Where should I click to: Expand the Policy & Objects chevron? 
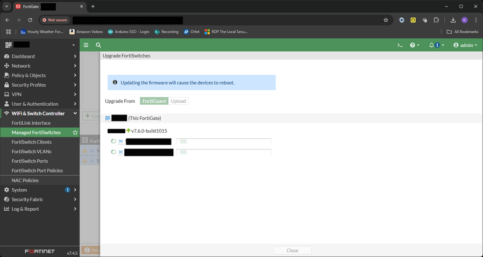(75, 75)
